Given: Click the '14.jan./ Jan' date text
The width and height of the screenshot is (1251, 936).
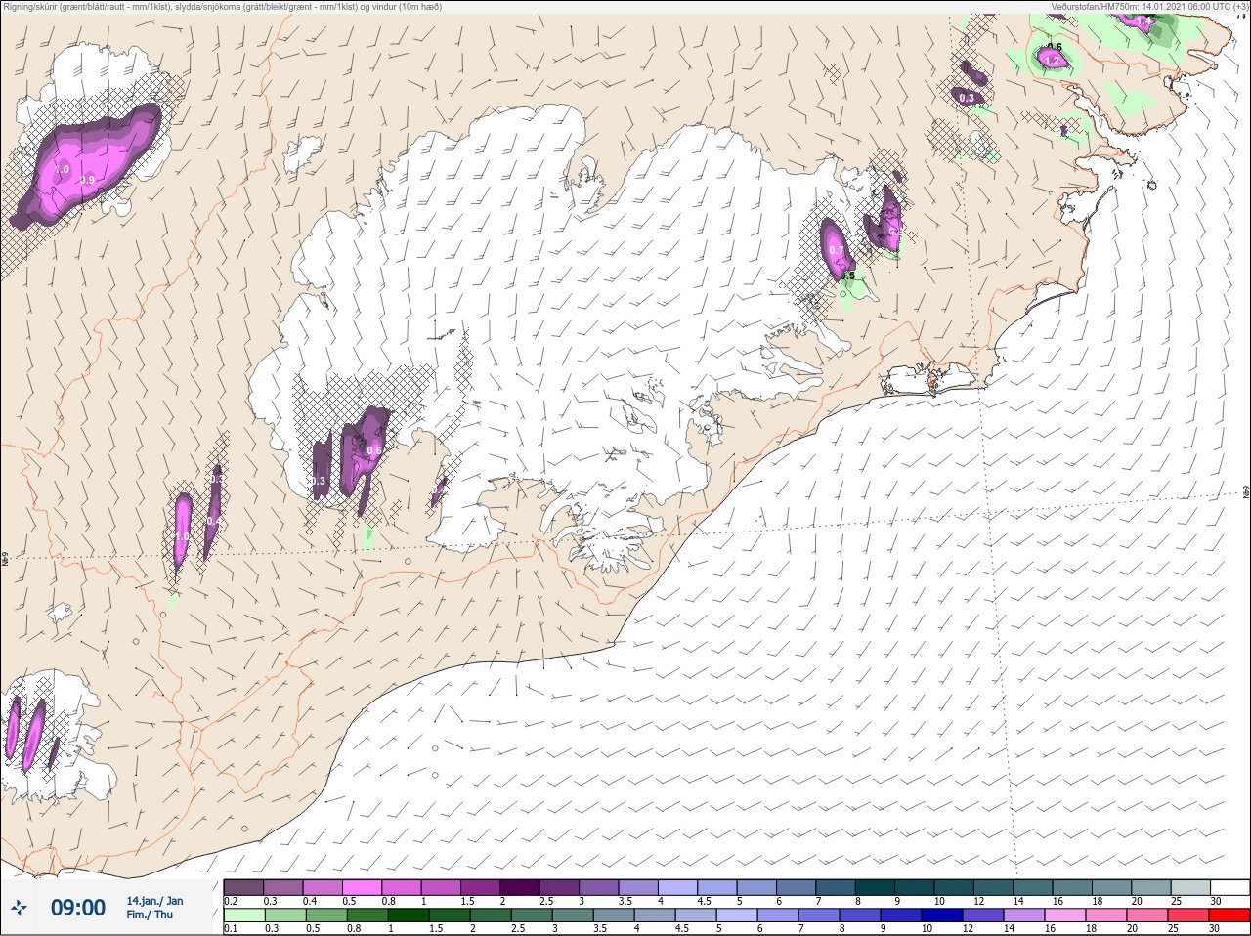Looking at the screenshot, I should (x=154, y=901).
